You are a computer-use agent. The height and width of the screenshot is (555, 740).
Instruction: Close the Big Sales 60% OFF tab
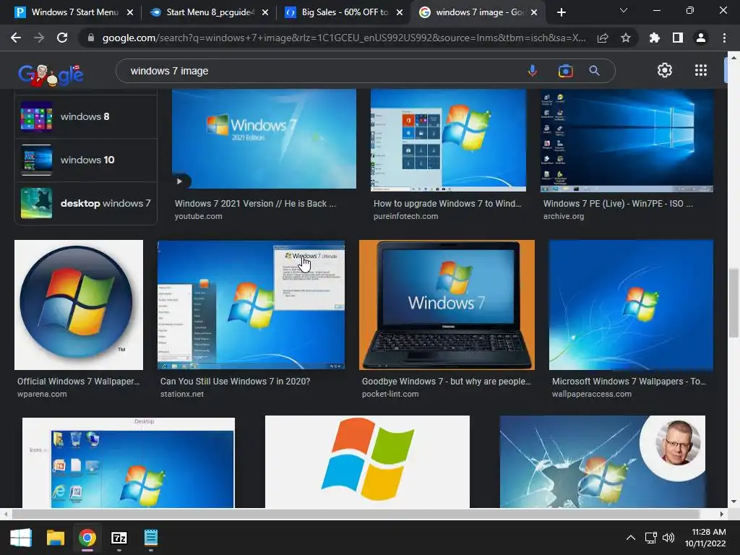pos(400,12)
